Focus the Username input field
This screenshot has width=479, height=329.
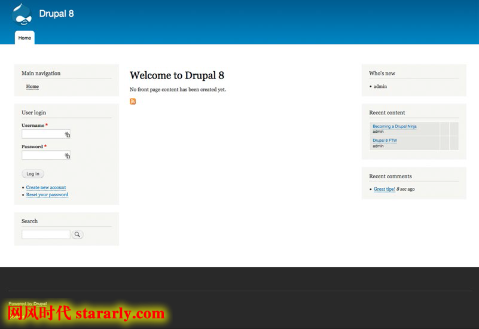46,134
